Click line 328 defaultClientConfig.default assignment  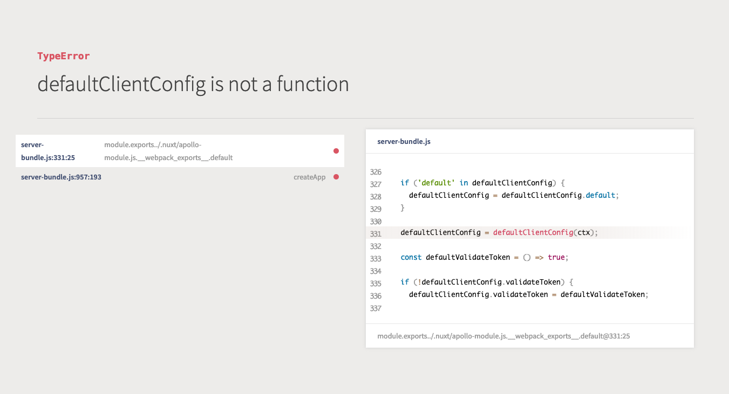point(514,195)
